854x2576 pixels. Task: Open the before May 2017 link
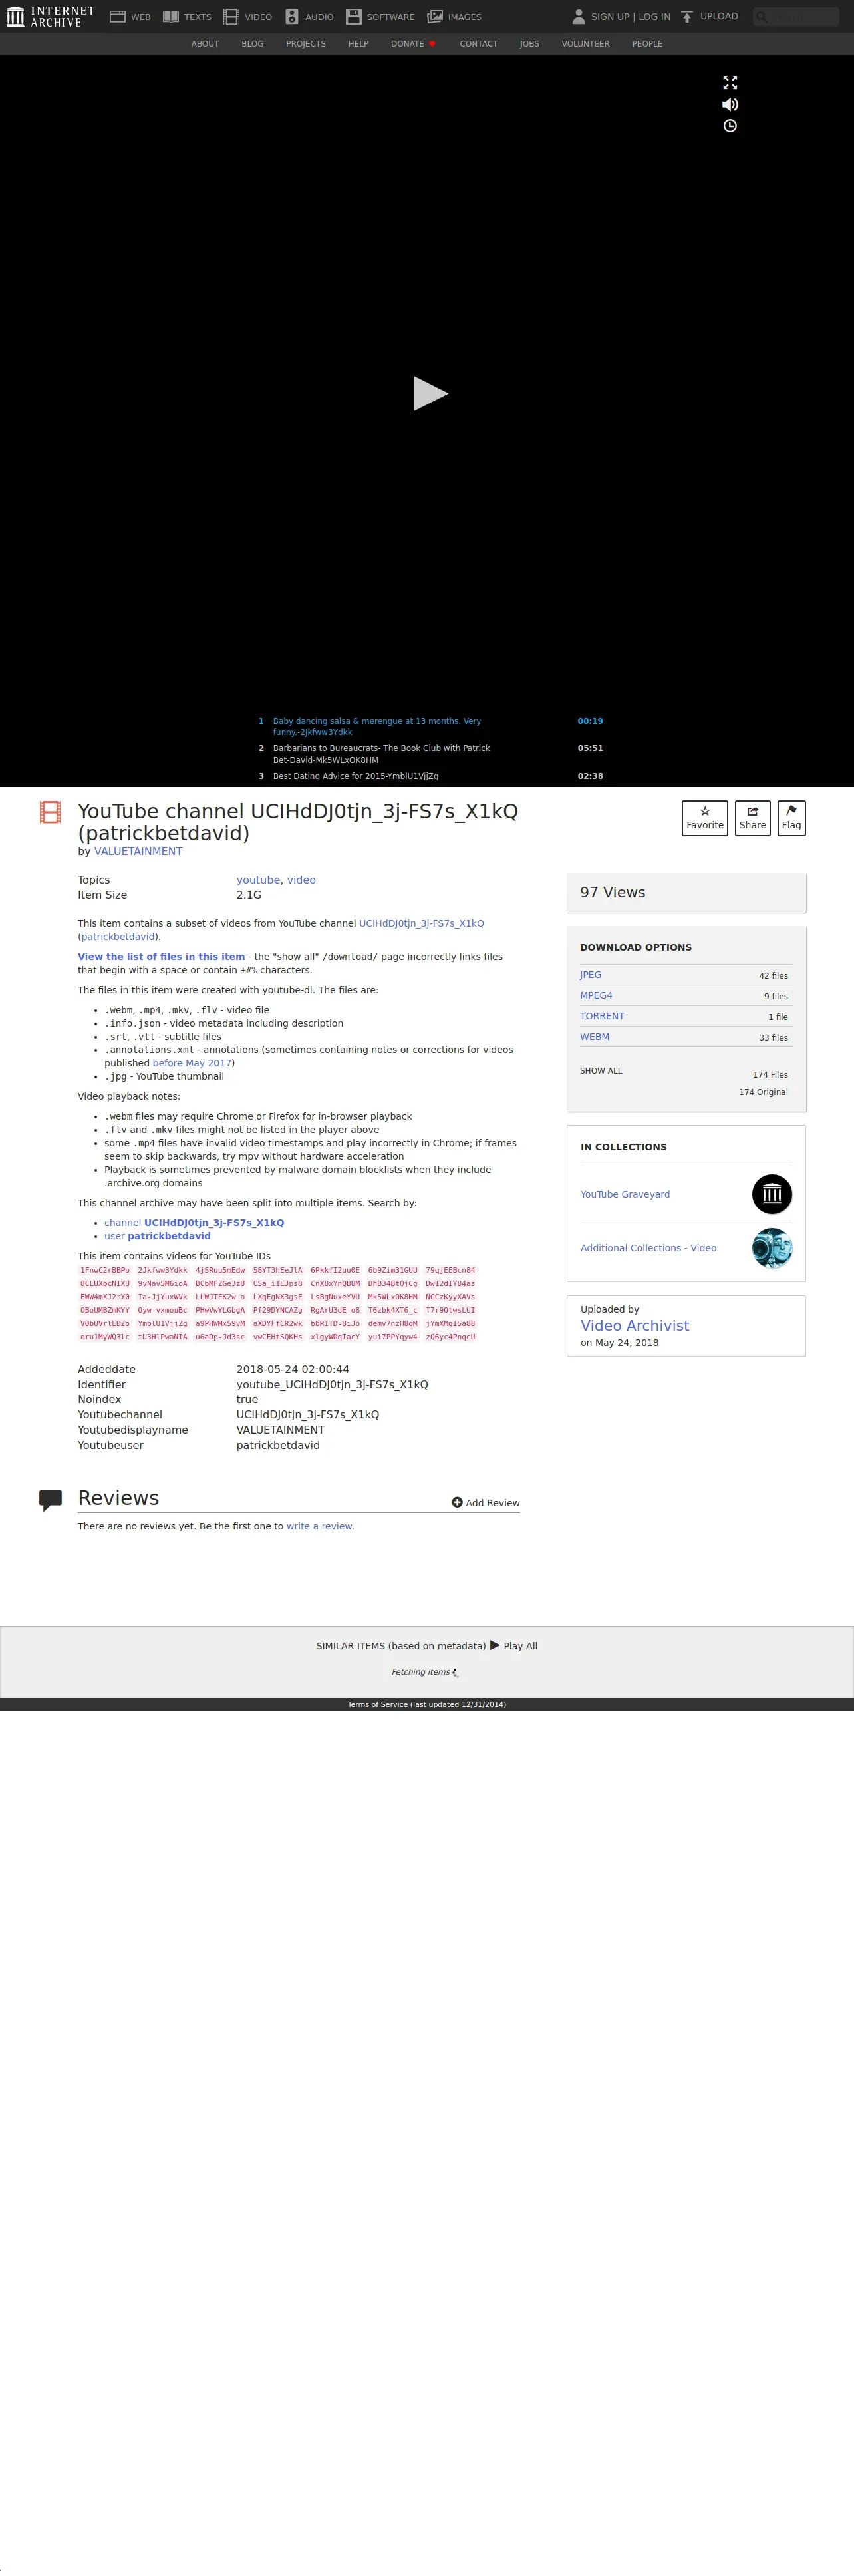[x=192, y=1063]
